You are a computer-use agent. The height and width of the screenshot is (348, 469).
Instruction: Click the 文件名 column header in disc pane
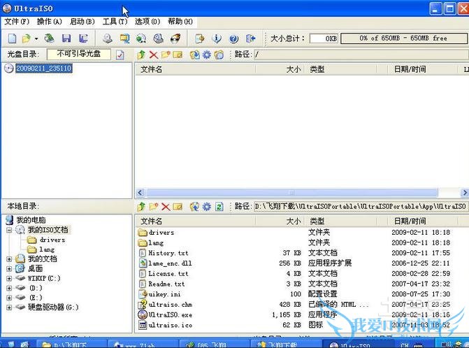pos(195,69)
